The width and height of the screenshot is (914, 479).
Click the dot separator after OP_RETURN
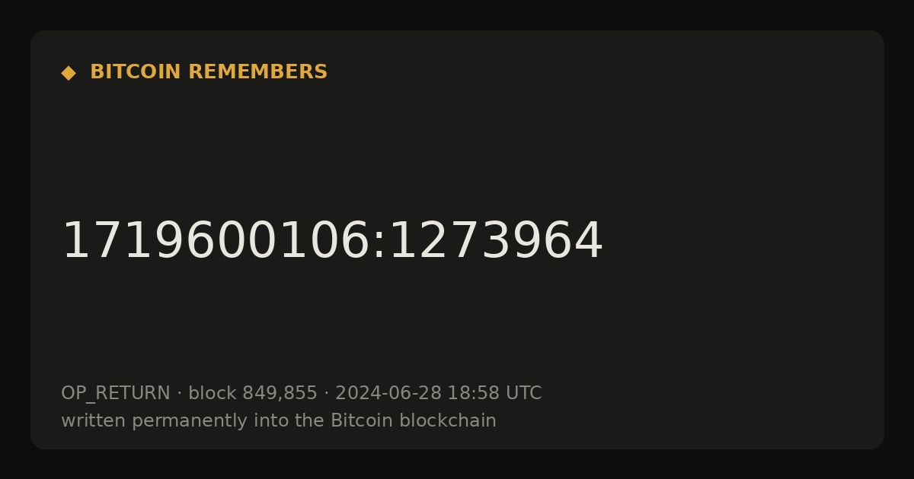(x=179, y=394)
